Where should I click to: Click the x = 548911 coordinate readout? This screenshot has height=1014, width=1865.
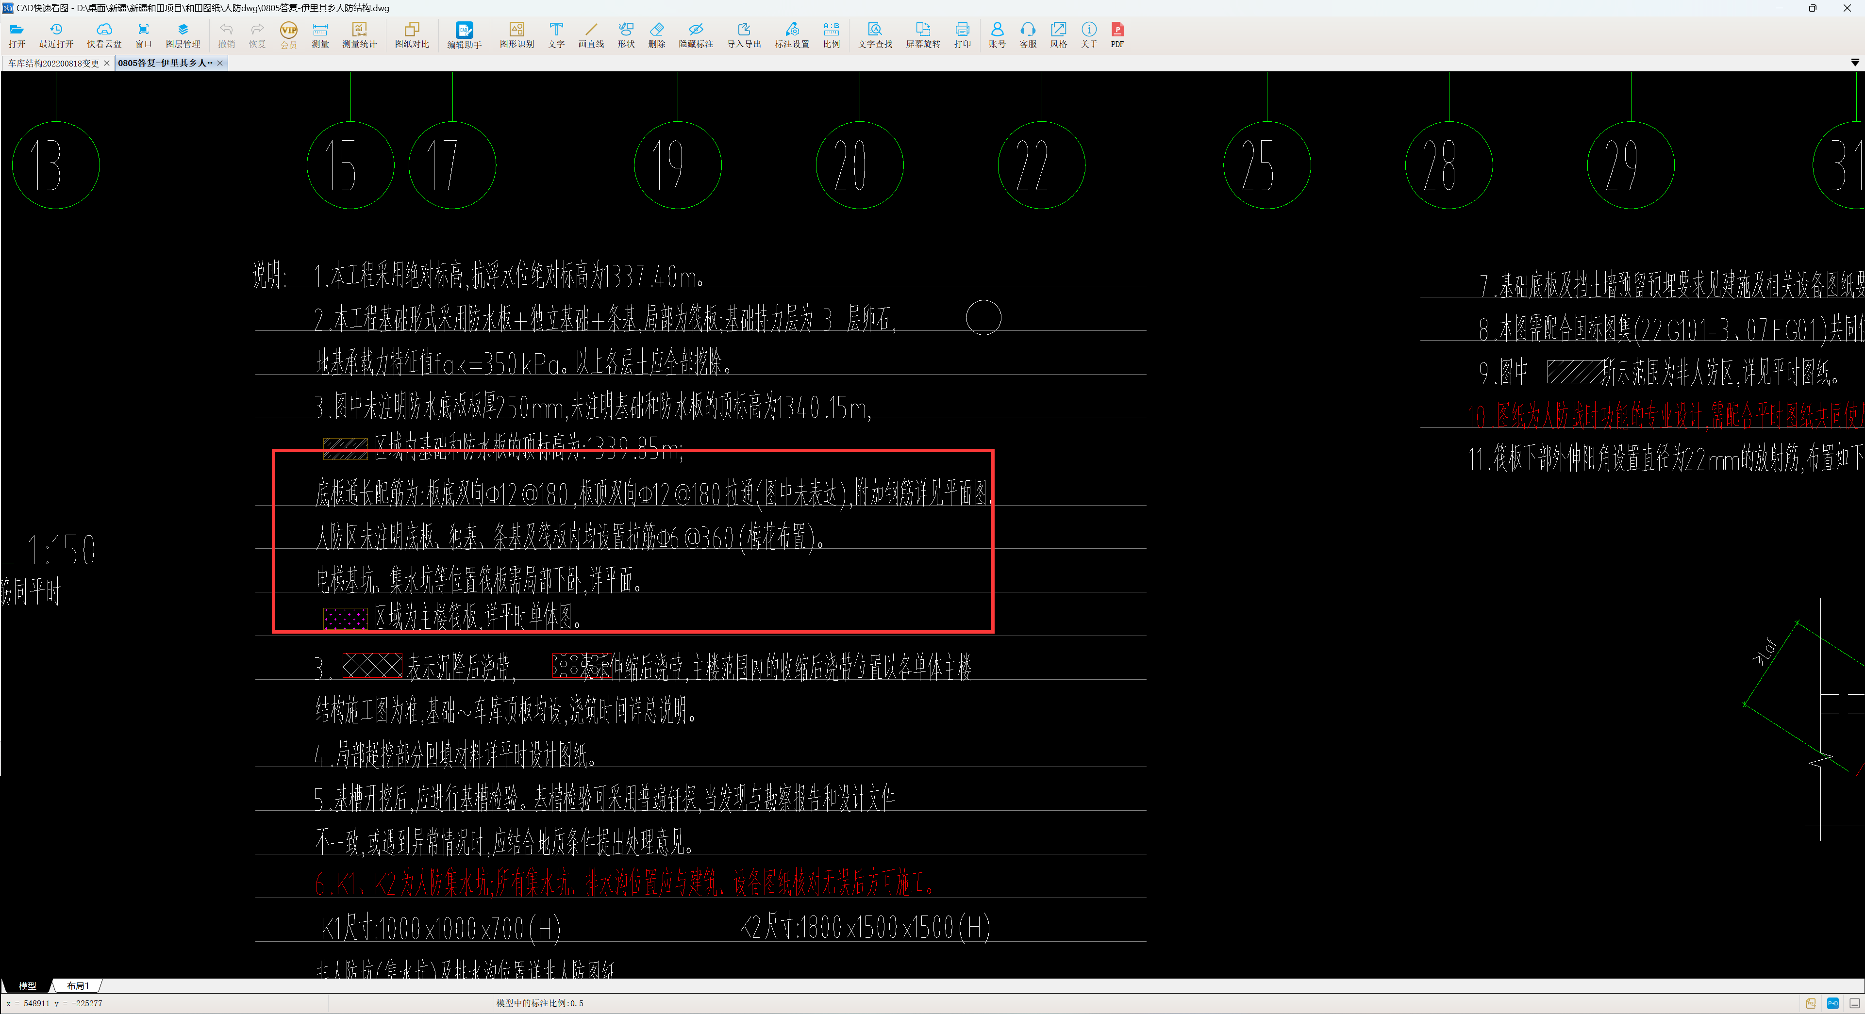[x=54, y=1003]
